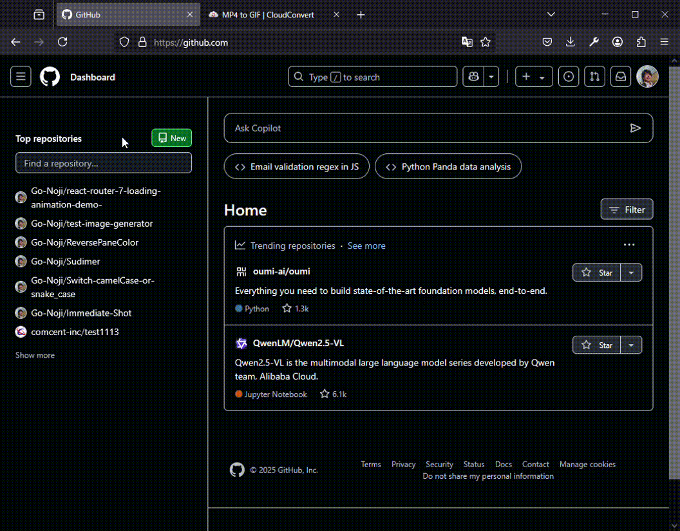Click the site security padlock icon

click(142, 42)
